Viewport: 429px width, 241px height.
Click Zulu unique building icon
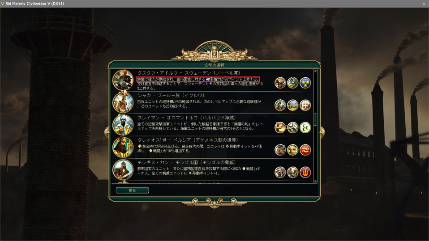click(x=292, y=105)
